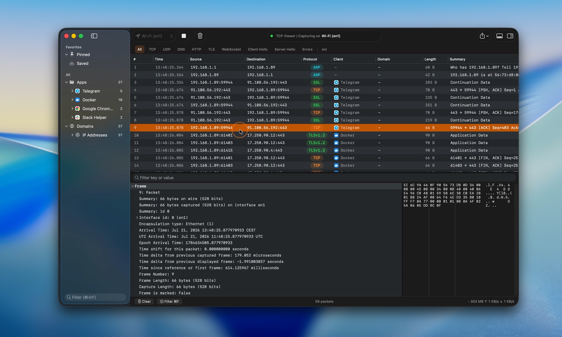Sort by the Summary column header

click(457, 59)
